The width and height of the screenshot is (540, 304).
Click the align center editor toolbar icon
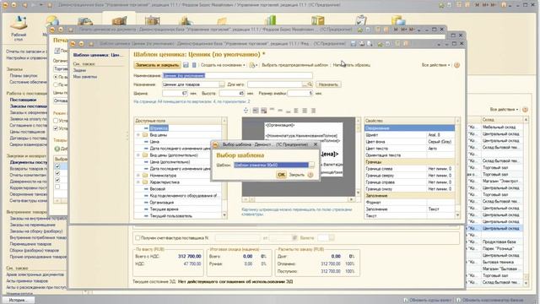(x=305, y=111)
